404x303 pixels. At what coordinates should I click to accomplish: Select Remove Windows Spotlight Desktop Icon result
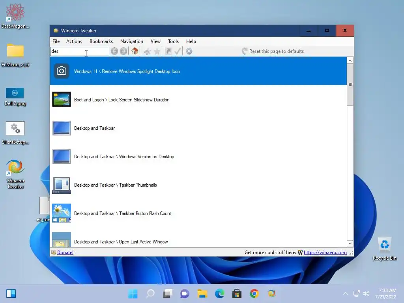(198, 71)
